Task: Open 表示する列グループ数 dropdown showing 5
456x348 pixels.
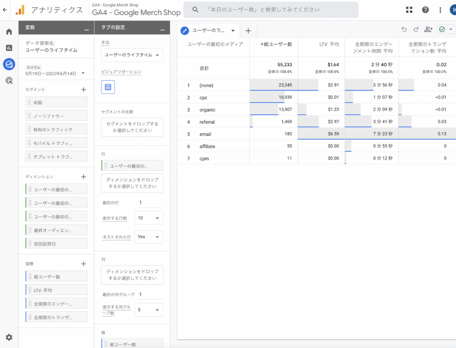Action: click(x=149, y=310)
